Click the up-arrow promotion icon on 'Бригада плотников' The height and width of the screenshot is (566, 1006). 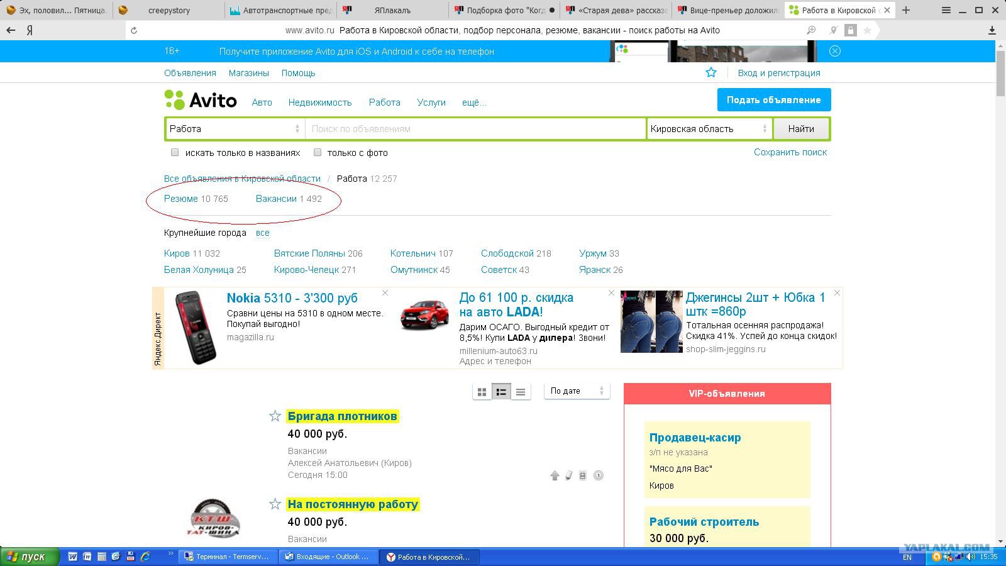[555, 475]
